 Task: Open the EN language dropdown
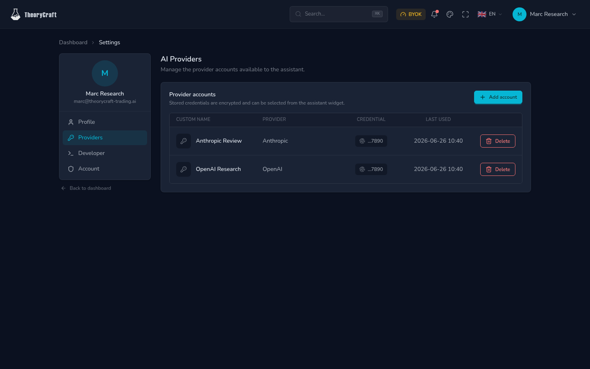[x=490, y=14]
